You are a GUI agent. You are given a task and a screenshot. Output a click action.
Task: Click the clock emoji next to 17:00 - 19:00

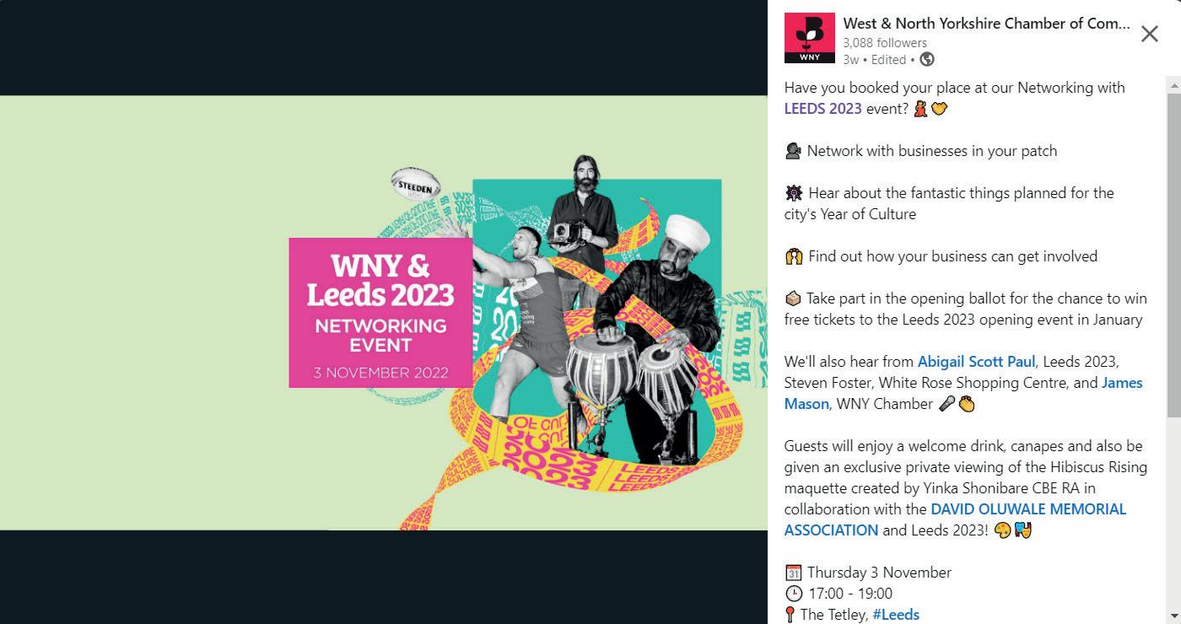click(x=793, y=594)
